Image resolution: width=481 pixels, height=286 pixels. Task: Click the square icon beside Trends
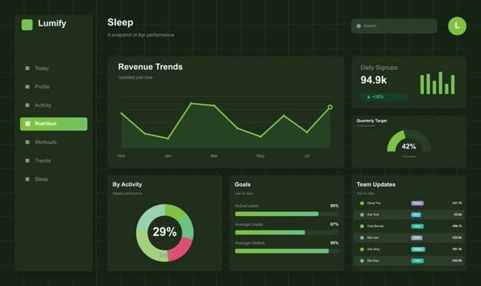[27, 160]
